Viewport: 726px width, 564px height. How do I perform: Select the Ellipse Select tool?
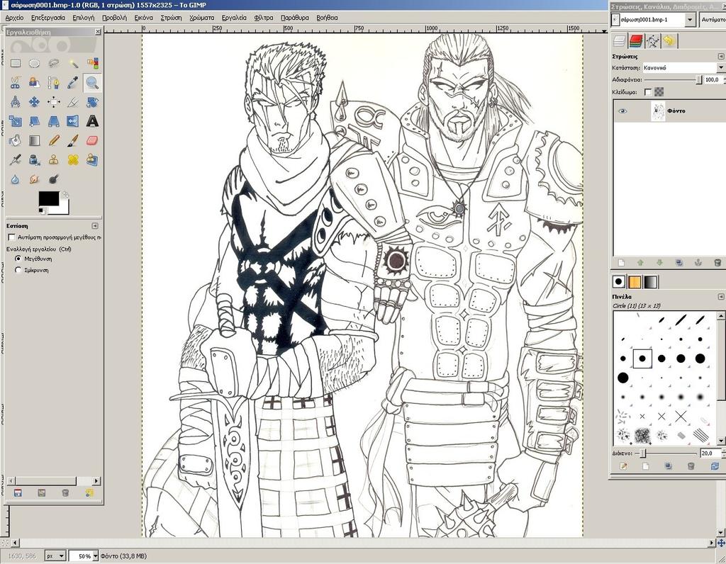coord(34,63)
